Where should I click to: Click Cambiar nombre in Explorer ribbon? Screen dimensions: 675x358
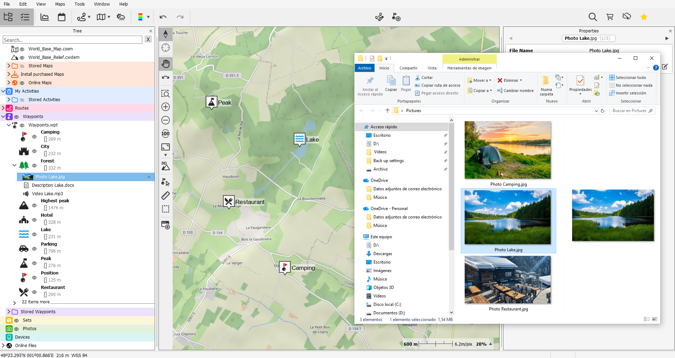pyautogui.click(x=515, y=91)
